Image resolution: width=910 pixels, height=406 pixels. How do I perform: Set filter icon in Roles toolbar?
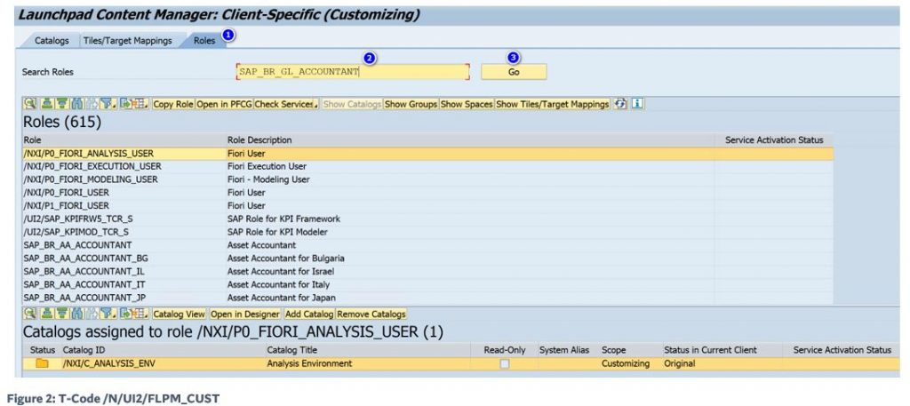(108, 105)
